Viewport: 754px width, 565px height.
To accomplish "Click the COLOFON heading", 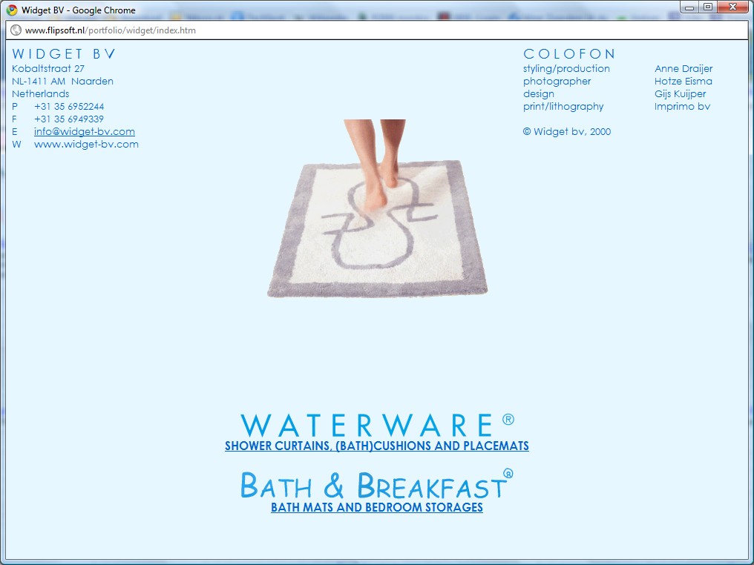I will [569, 54].
